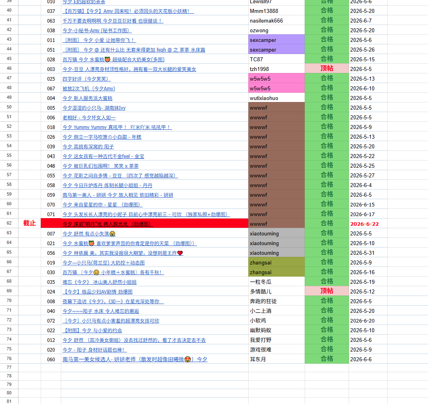Viewport: 428px width, 404px height.
Task: Click the 截止 cell in row 62
Action: point(29,223)
